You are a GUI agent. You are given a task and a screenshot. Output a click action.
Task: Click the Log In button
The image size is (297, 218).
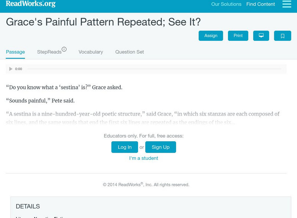point(125,147)
